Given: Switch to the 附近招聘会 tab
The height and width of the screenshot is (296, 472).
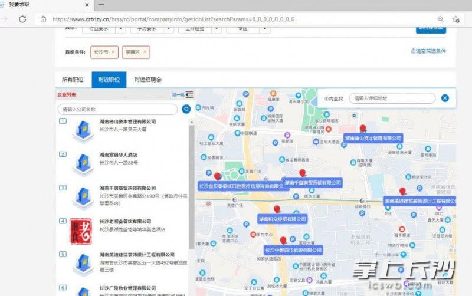Looking at the screenshot, I should [x=147, y=79].
